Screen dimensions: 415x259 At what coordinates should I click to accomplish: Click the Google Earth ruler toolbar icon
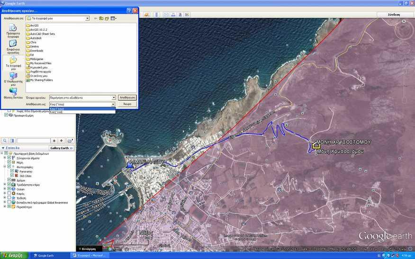[156, 15]
